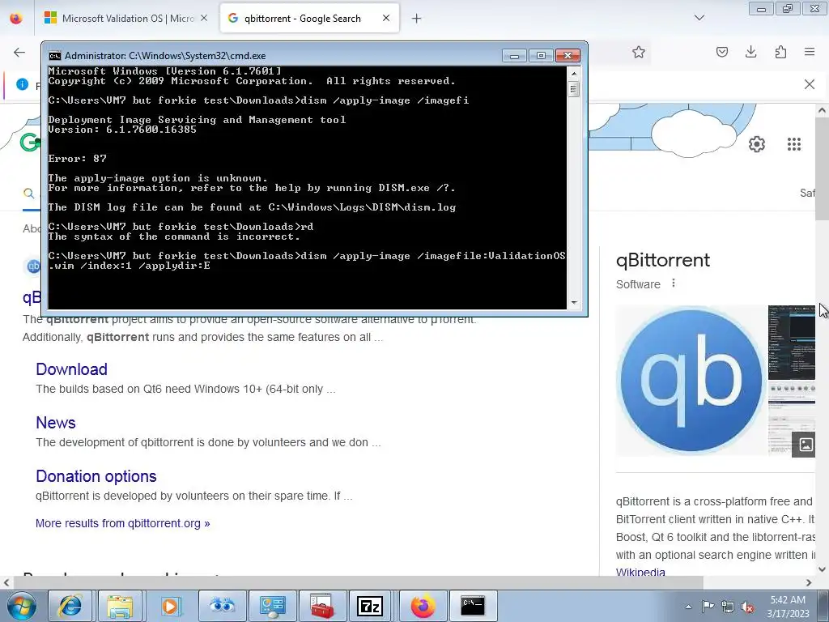Screen dimensions: 829x622
Task: Close the Microsoft Validation OS tab
Action: tap(204, 18)
